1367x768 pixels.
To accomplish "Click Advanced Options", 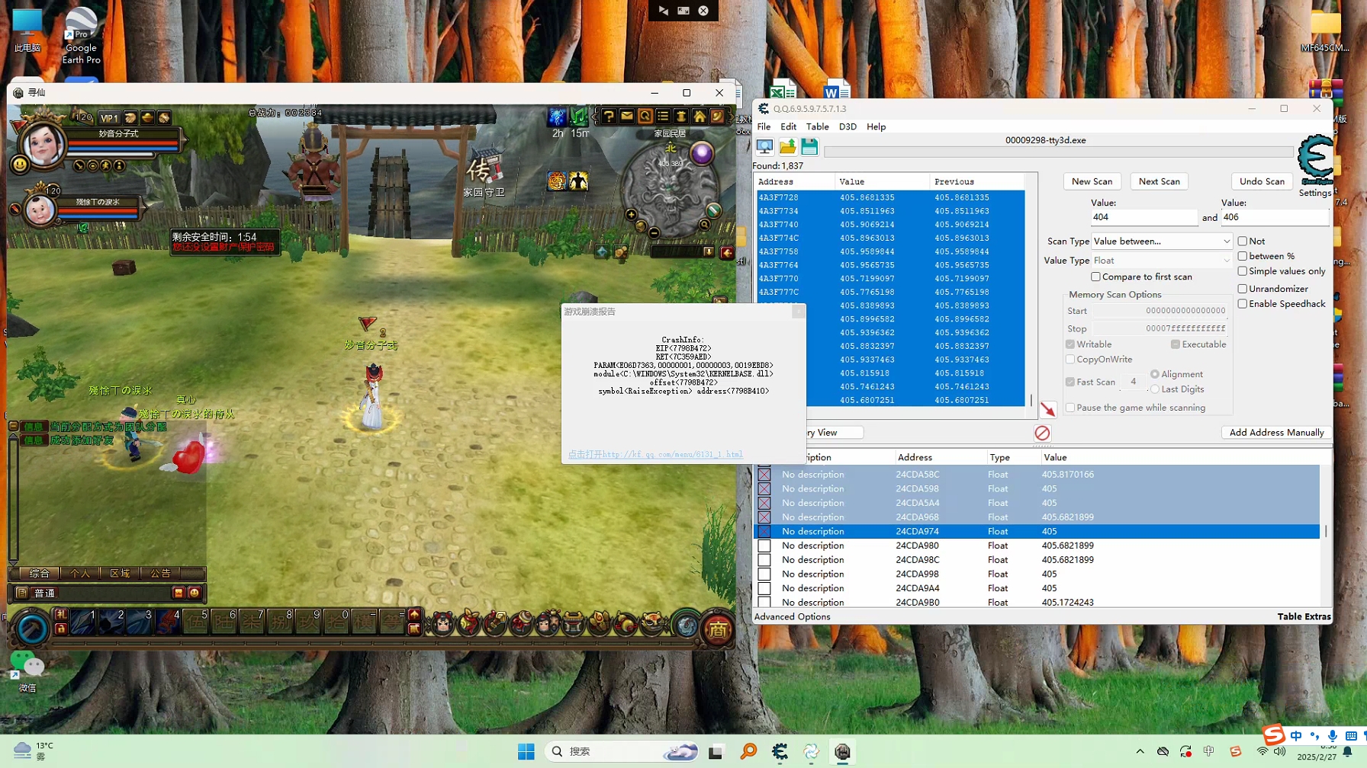I will pyautogui.click(x=792, y=616).
